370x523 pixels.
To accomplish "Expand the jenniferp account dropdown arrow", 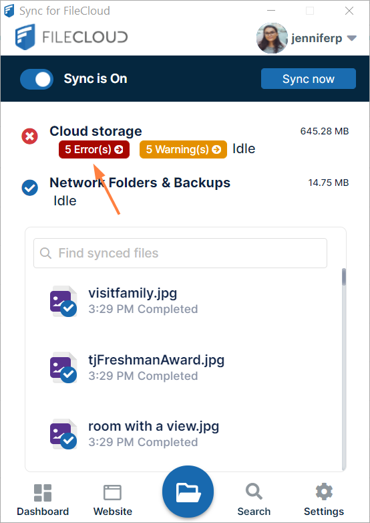I will (x=352, y=38).
